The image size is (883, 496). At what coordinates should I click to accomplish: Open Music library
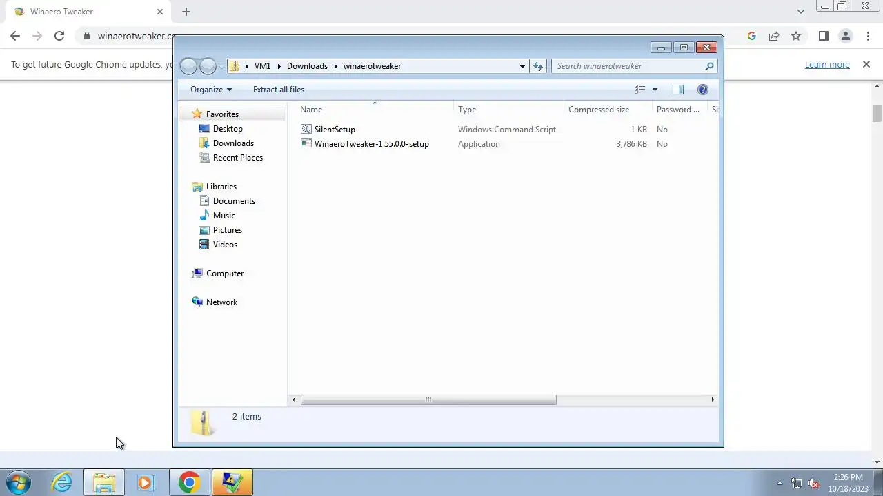[217, 216]
